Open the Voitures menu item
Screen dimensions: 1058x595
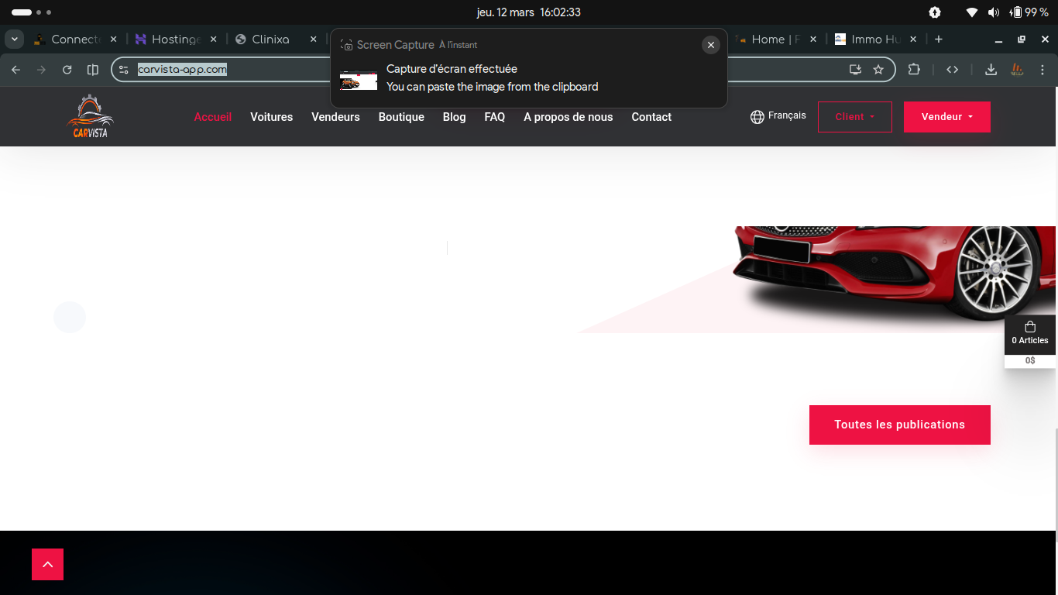271,117
